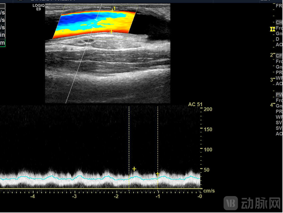Viewport: 283px width, 213px height.
Task: Click the second spectral caliper cross at -1 second
Action: click(157, 174)
